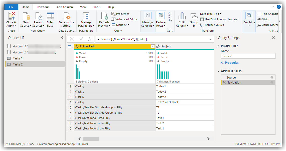Click the fx function icon
The width and height of the screenshot is (286, 151).
click(x=90, y=39)
